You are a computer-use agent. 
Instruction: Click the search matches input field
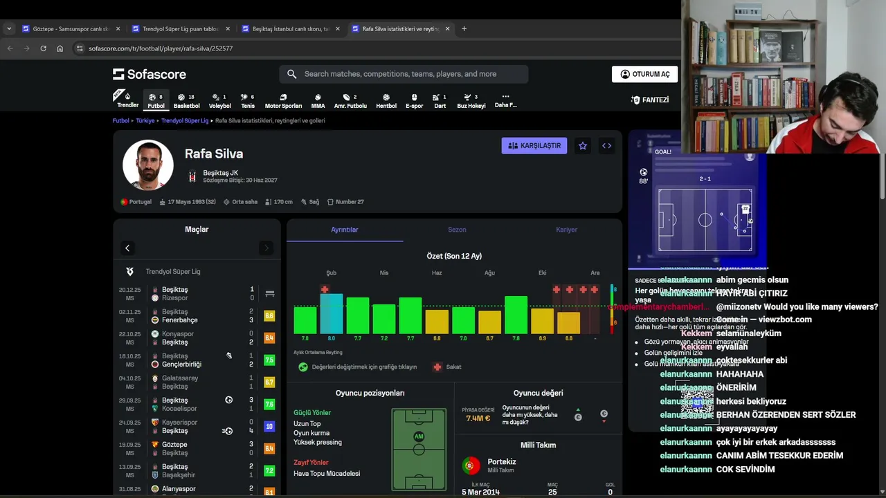pos(404,74)
